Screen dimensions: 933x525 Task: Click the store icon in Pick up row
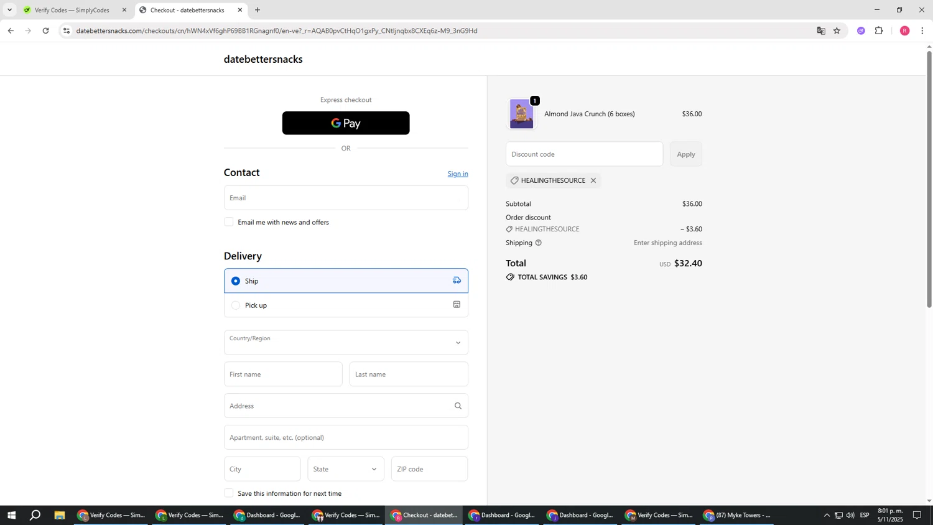pyautogui.click(x=457, y=305)
